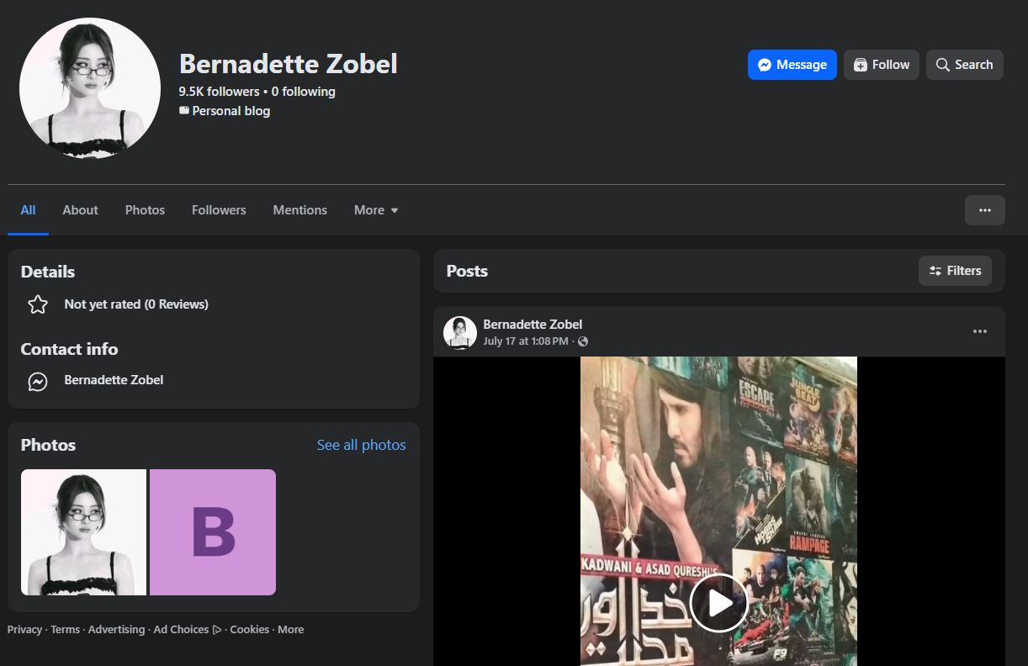This screenshot has width=1028, height=666.
Task: Click the Contact info heading
Action: pyautogui.click(x=69, y=349)
